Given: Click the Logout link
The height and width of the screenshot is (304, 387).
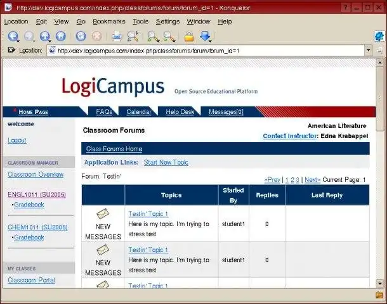Looking at the screenshot, I should (16, 140).
